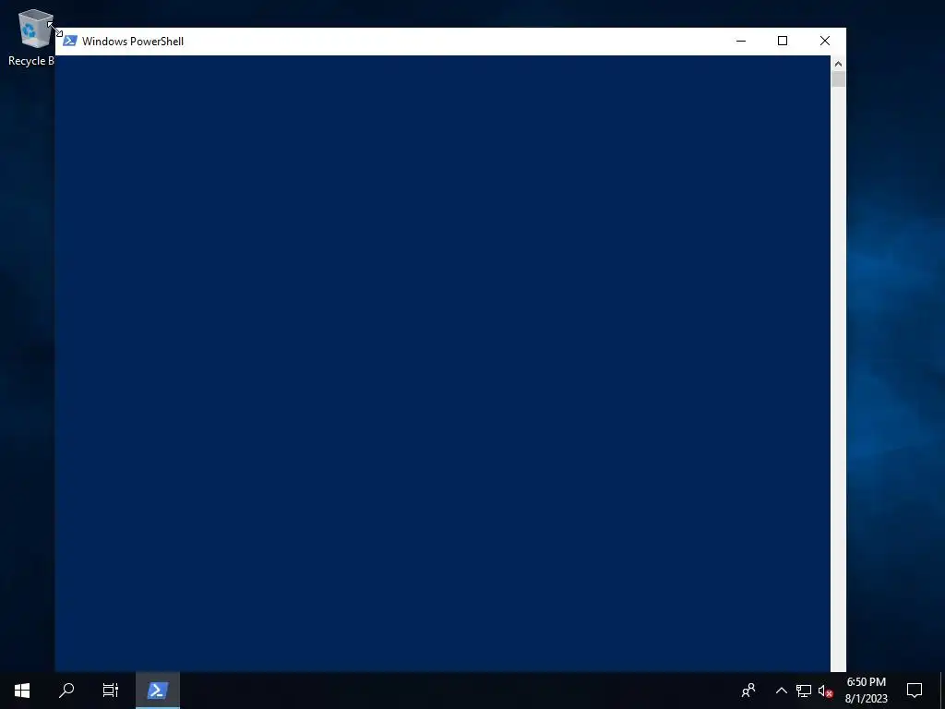Open taskbar Search magnifier
This screenshot has height=709, width=945.
(x=66, y=691)
